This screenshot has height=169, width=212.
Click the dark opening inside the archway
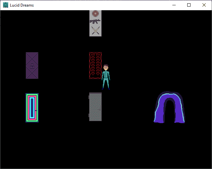click(x=169, y=113)
